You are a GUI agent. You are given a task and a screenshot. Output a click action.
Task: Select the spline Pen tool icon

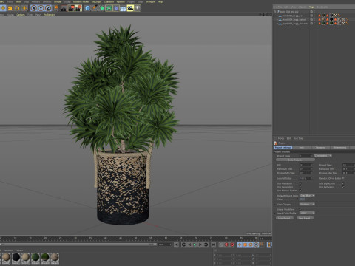95,8
